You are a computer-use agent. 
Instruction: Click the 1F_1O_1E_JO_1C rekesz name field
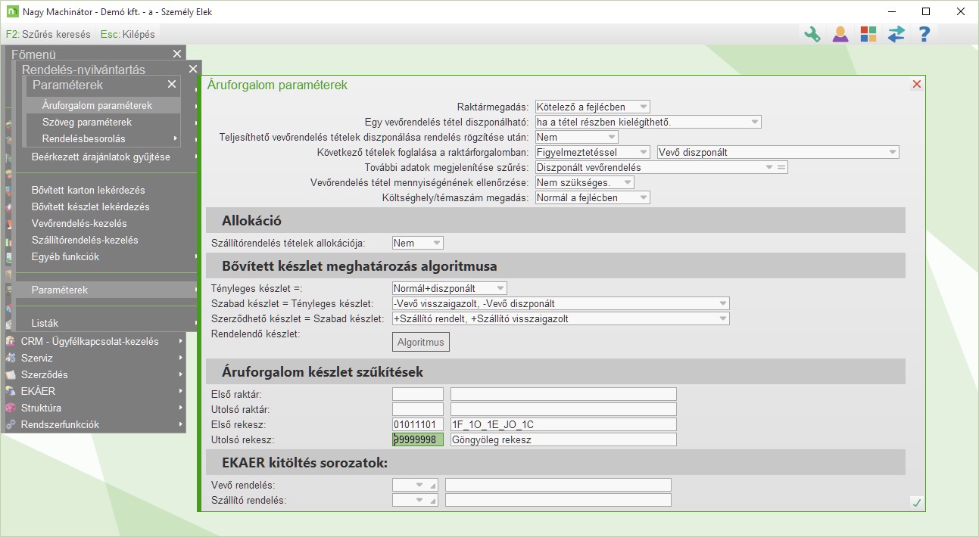[x=563, y=424]
